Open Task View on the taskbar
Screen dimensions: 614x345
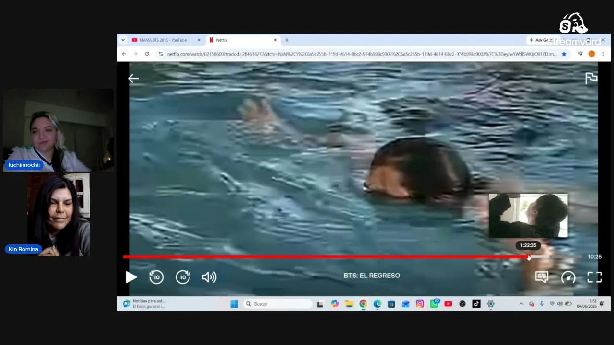pyautogui.click(x=320, y=304)
